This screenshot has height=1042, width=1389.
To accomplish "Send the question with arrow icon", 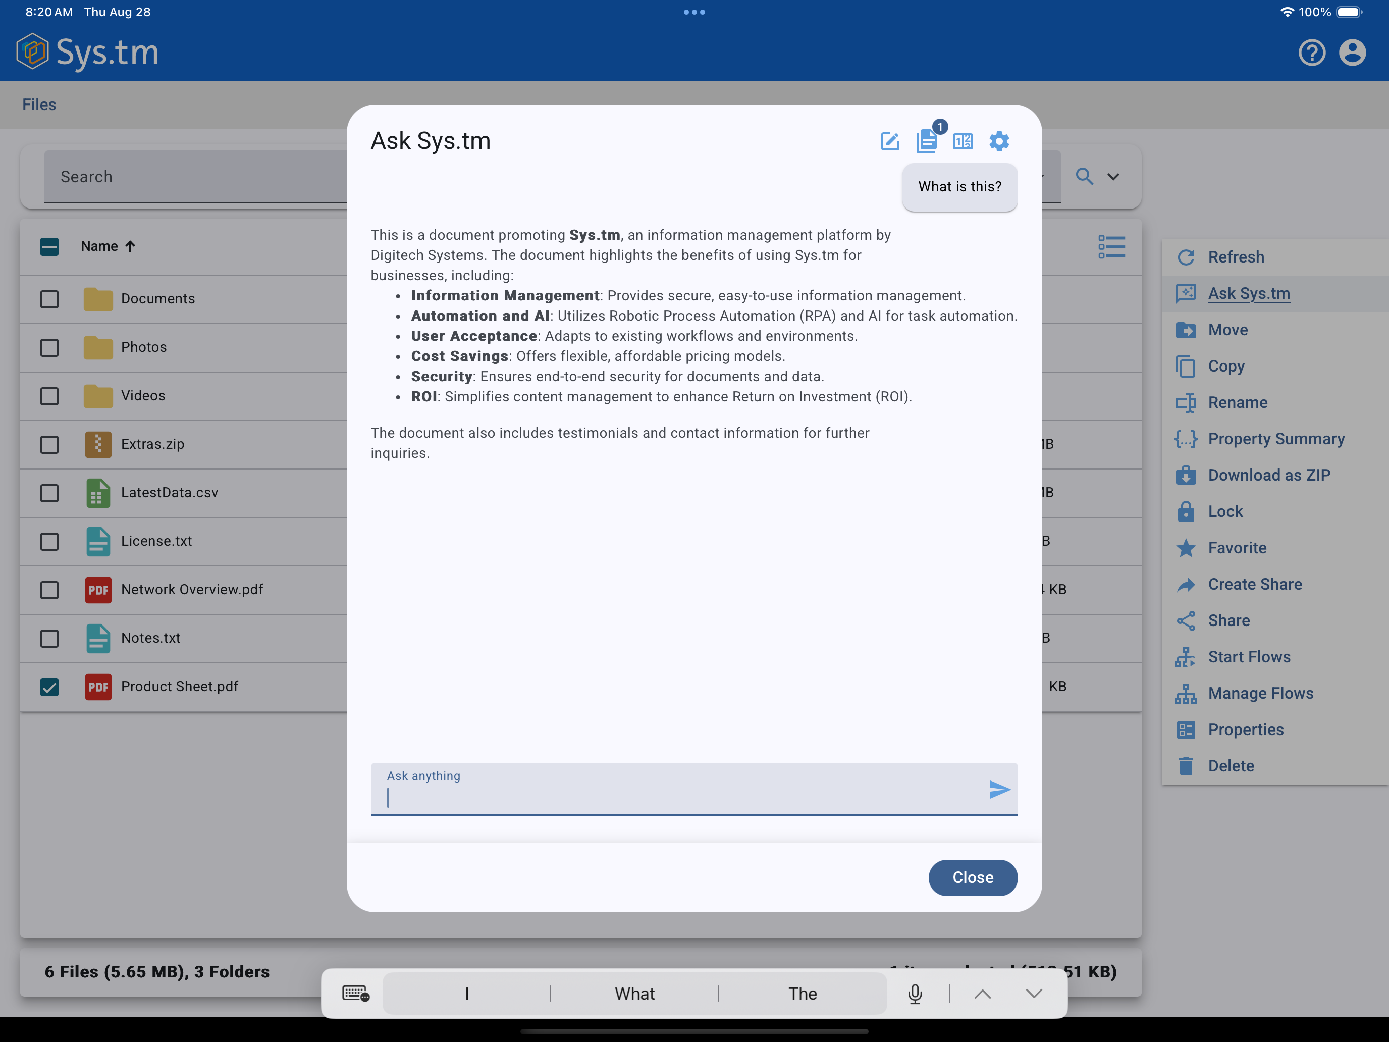I will (x=999, y=789).
